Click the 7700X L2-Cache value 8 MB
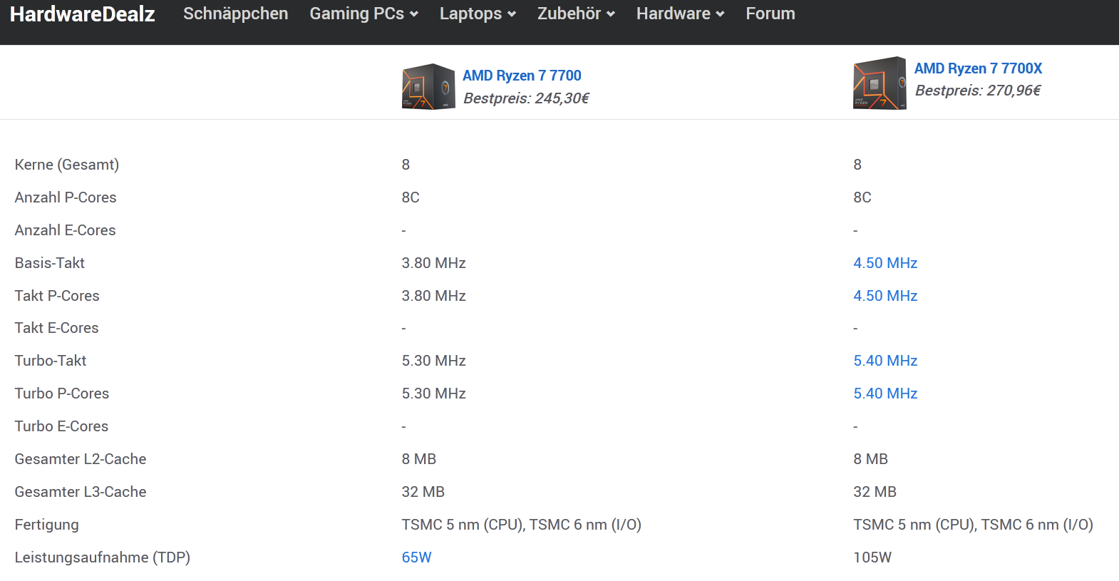1119x581 pixels. point(870,459)
